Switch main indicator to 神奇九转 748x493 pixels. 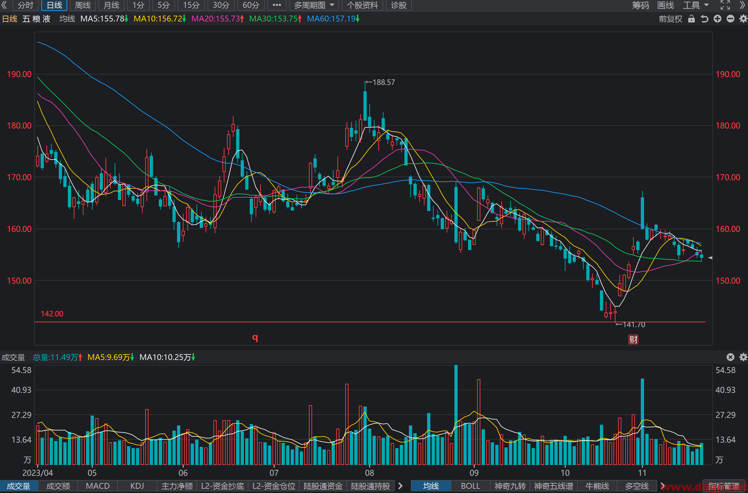click(510, 486)
